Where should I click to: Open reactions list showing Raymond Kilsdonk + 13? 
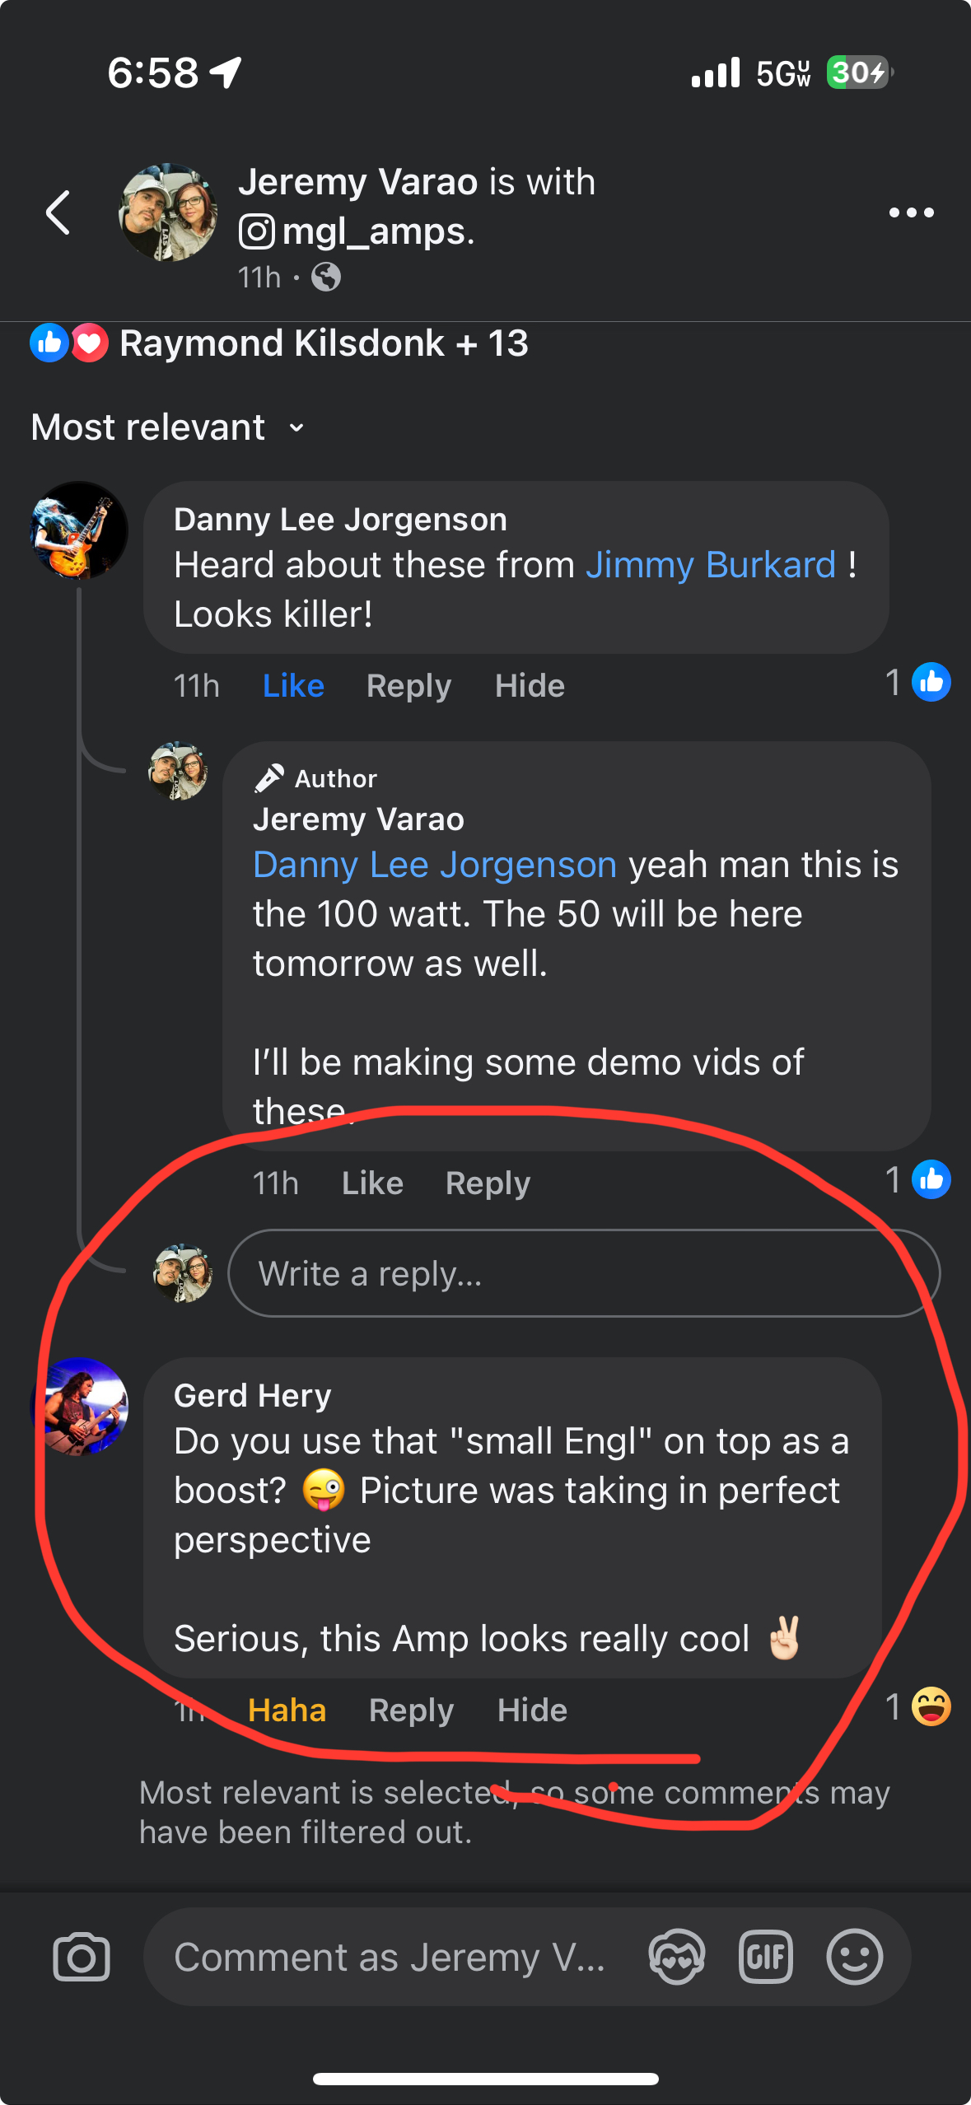pos(280,343)
